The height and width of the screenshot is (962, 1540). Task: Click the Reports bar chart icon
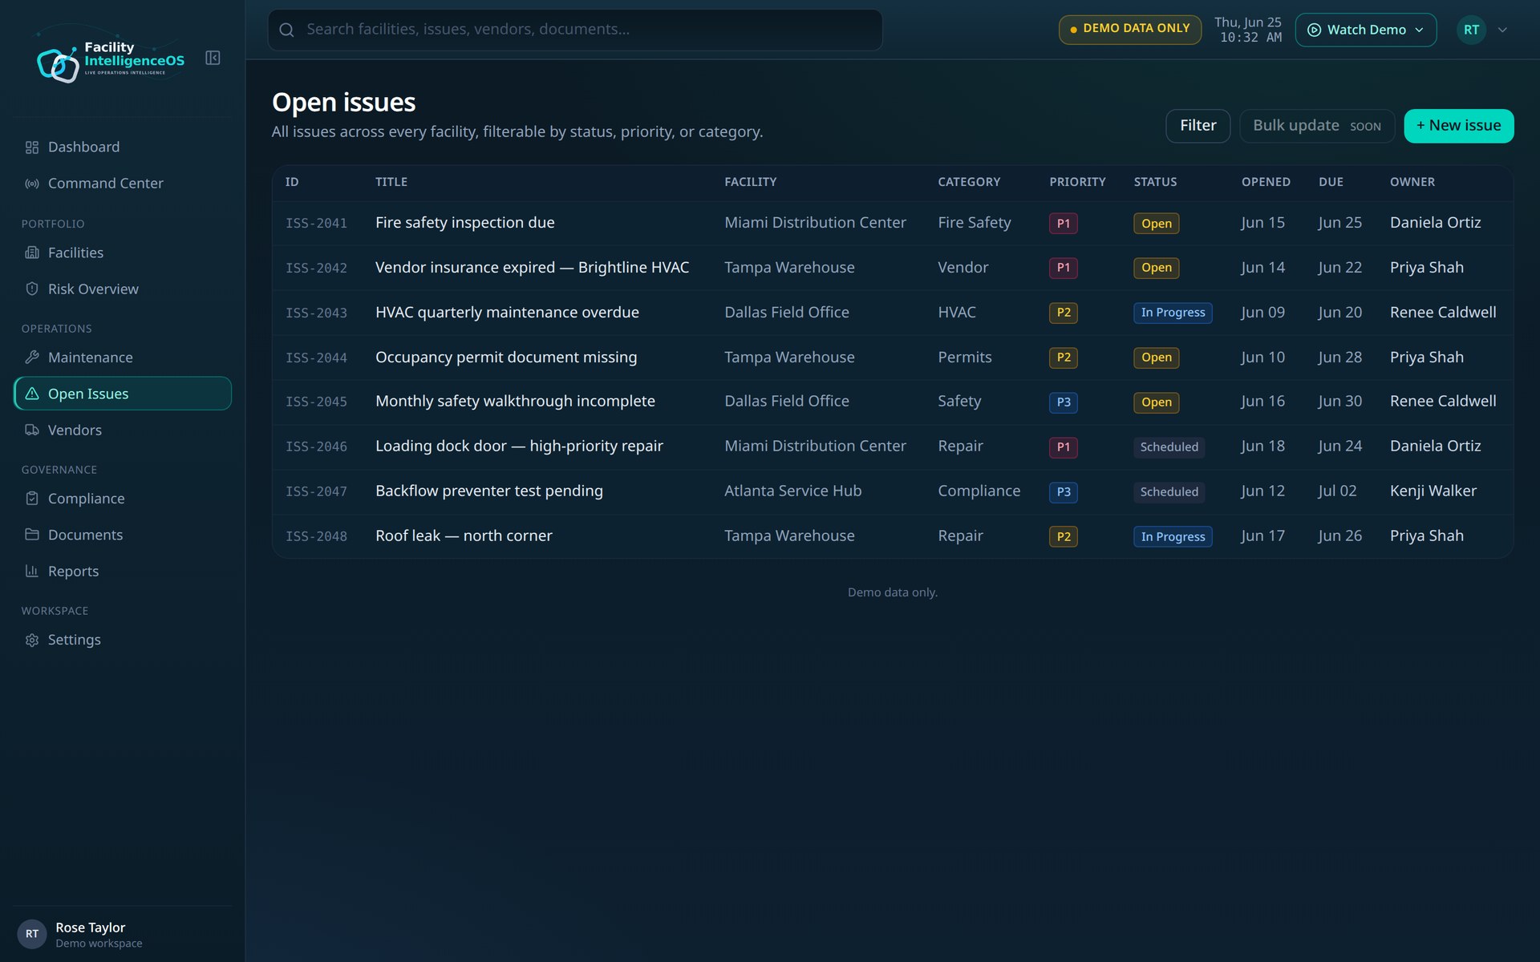pyautogui.click(x=32, y=571)
